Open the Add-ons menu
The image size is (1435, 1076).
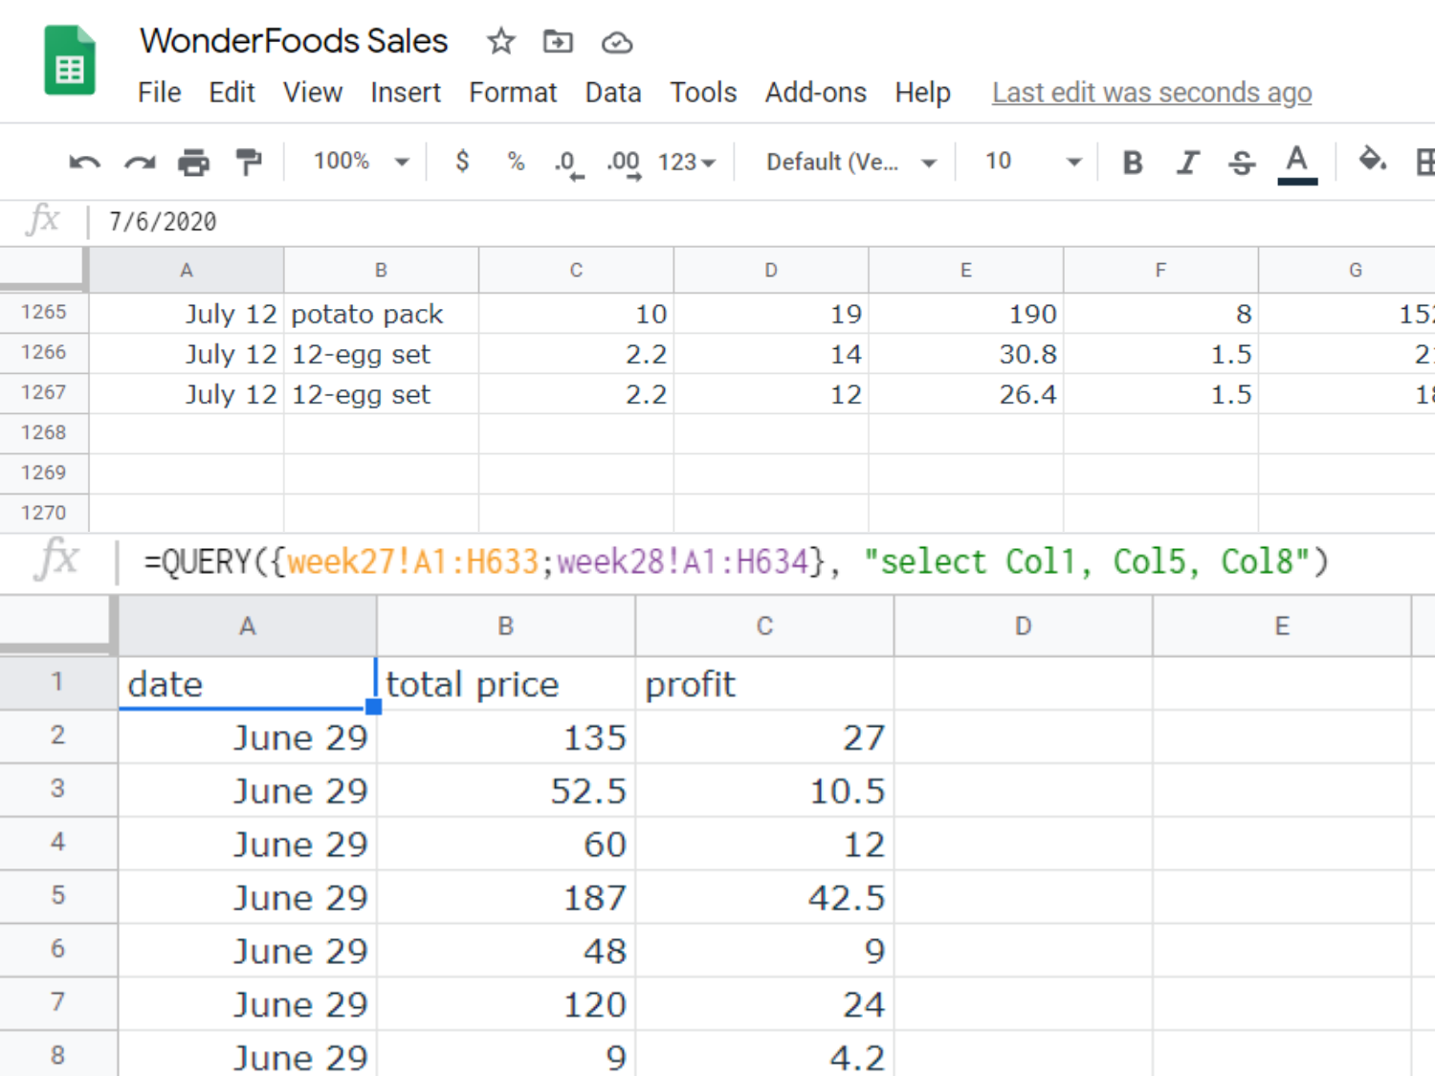coord(815,92)
